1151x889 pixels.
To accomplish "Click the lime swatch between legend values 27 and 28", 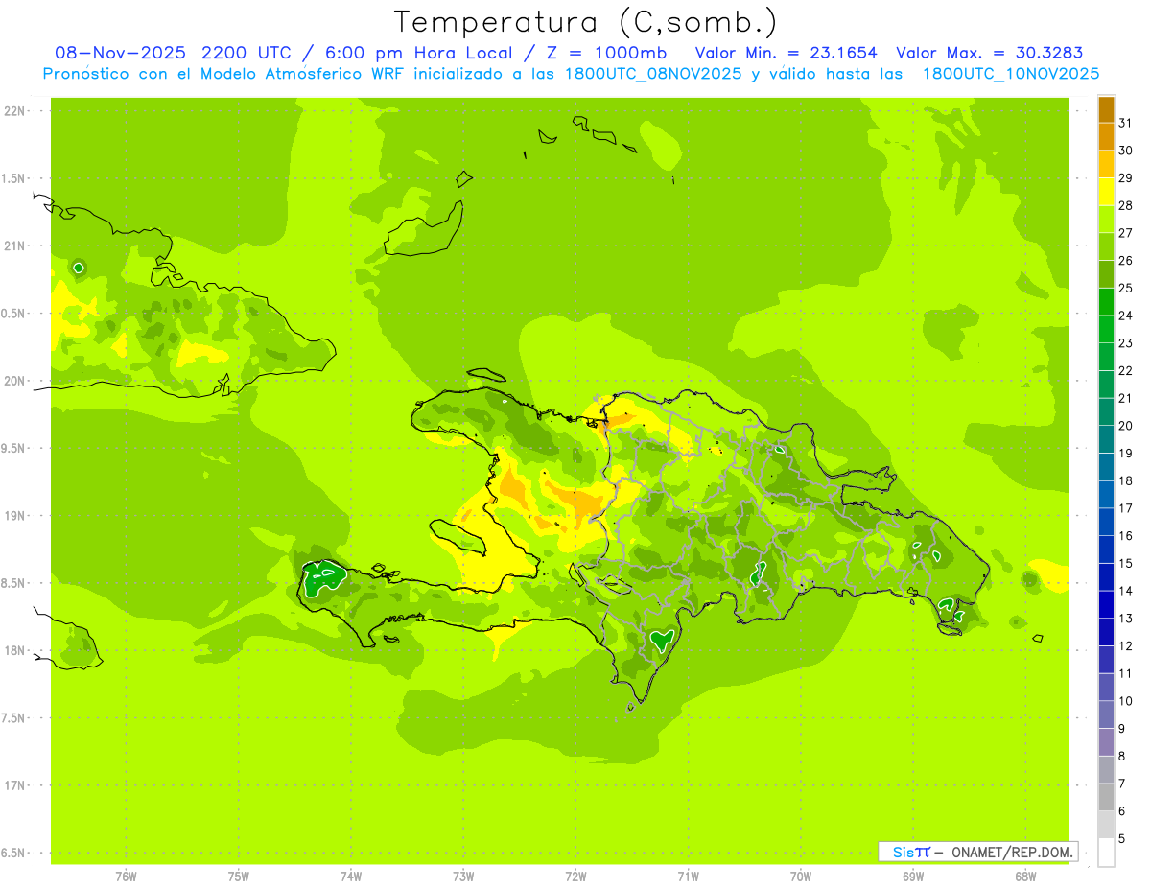I will coord(1106,219).
